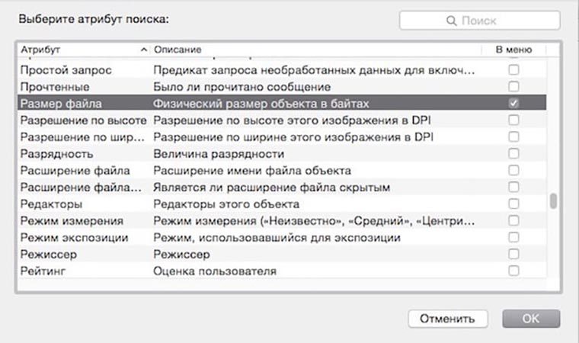Sort by the Атрибут column header
This screenshot has width=579, height=343.
[76, 50]
